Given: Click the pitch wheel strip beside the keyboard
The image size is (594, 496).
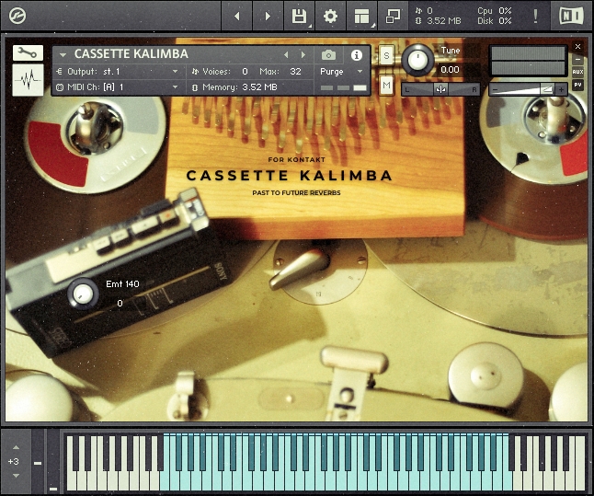Looking at the screenshot, I should coord(38,461).
